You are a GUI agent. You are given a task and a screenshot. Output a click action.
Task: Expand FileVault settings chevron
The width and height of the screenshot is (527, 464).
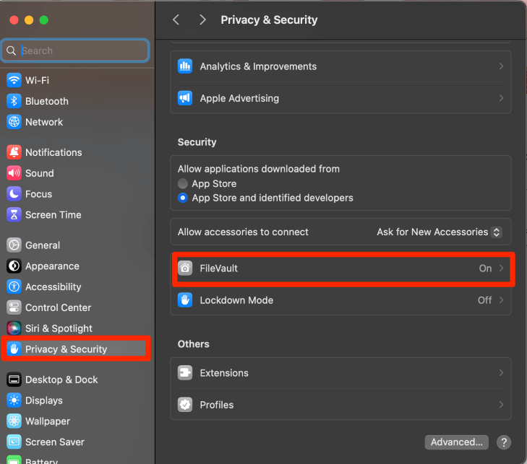click(x=501, y=268)
